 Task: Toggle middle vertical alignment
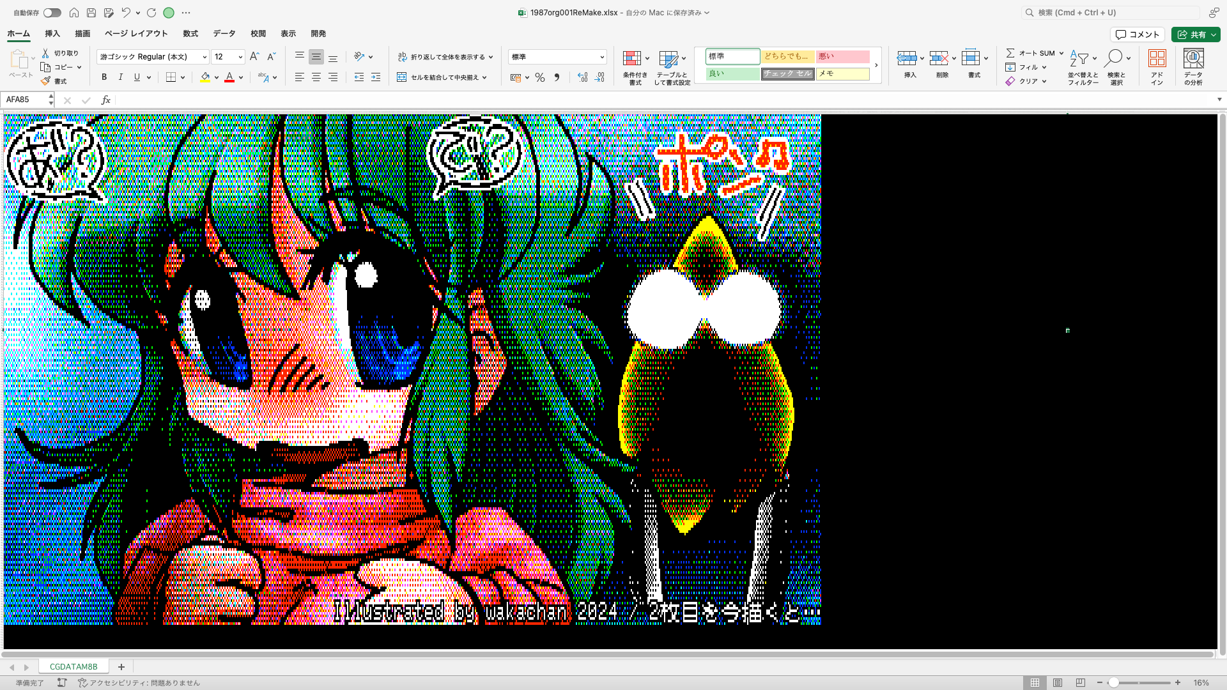(316, 57)
